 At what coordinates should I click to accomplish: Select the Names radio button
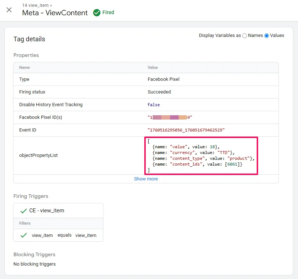[244, 36]
